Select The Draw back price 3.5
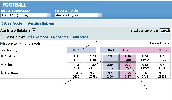The height and width of the screenshot is (100, 172). tap(111, 75)
